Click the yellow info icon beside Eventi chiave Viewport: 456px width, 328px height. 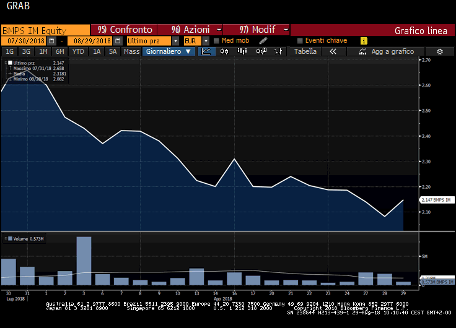pyautogui.click(x=364, y=41)
